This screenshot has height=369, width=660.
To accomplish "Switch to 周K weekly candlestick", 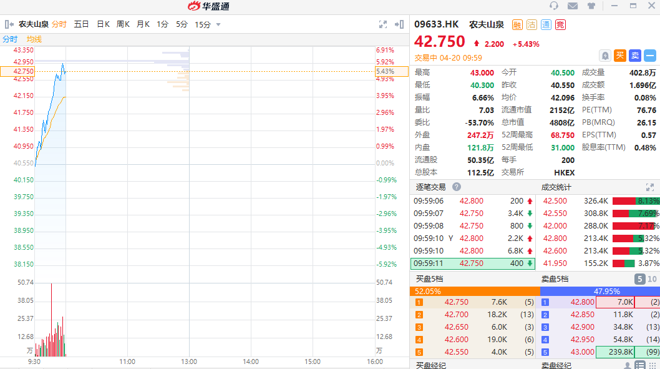I will tap(123, 24).
